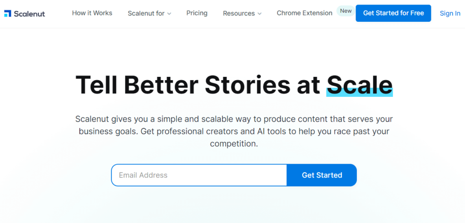Click the word competition in description
The height and width of the screenshot is (223, 465).
tap(234, 144)
